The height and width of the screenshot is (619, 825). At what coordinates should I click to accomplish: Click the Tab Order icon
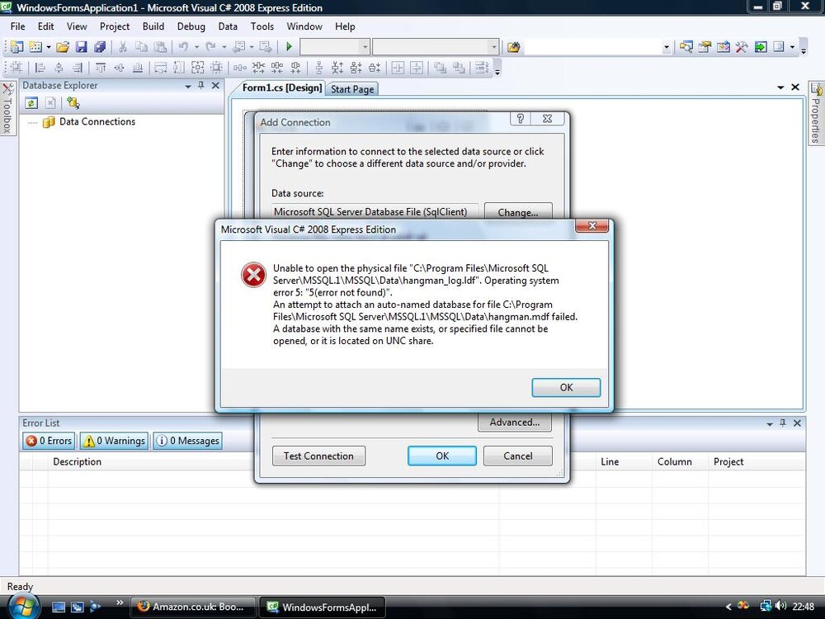click(481, 68)
